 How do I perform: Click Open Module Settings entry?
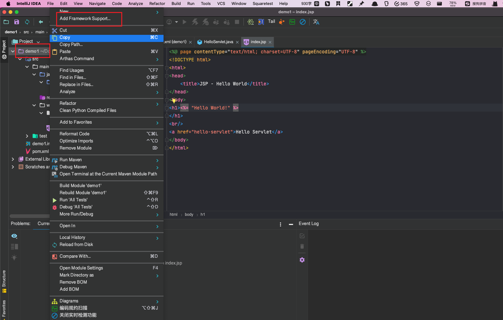click(x=106, y=268)
